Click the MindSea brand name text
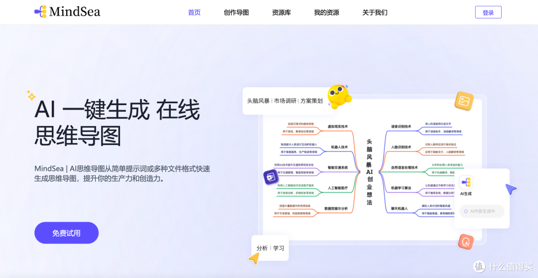Image resolution: width=538 pixels, height=278 pixels. click(74, 12)
